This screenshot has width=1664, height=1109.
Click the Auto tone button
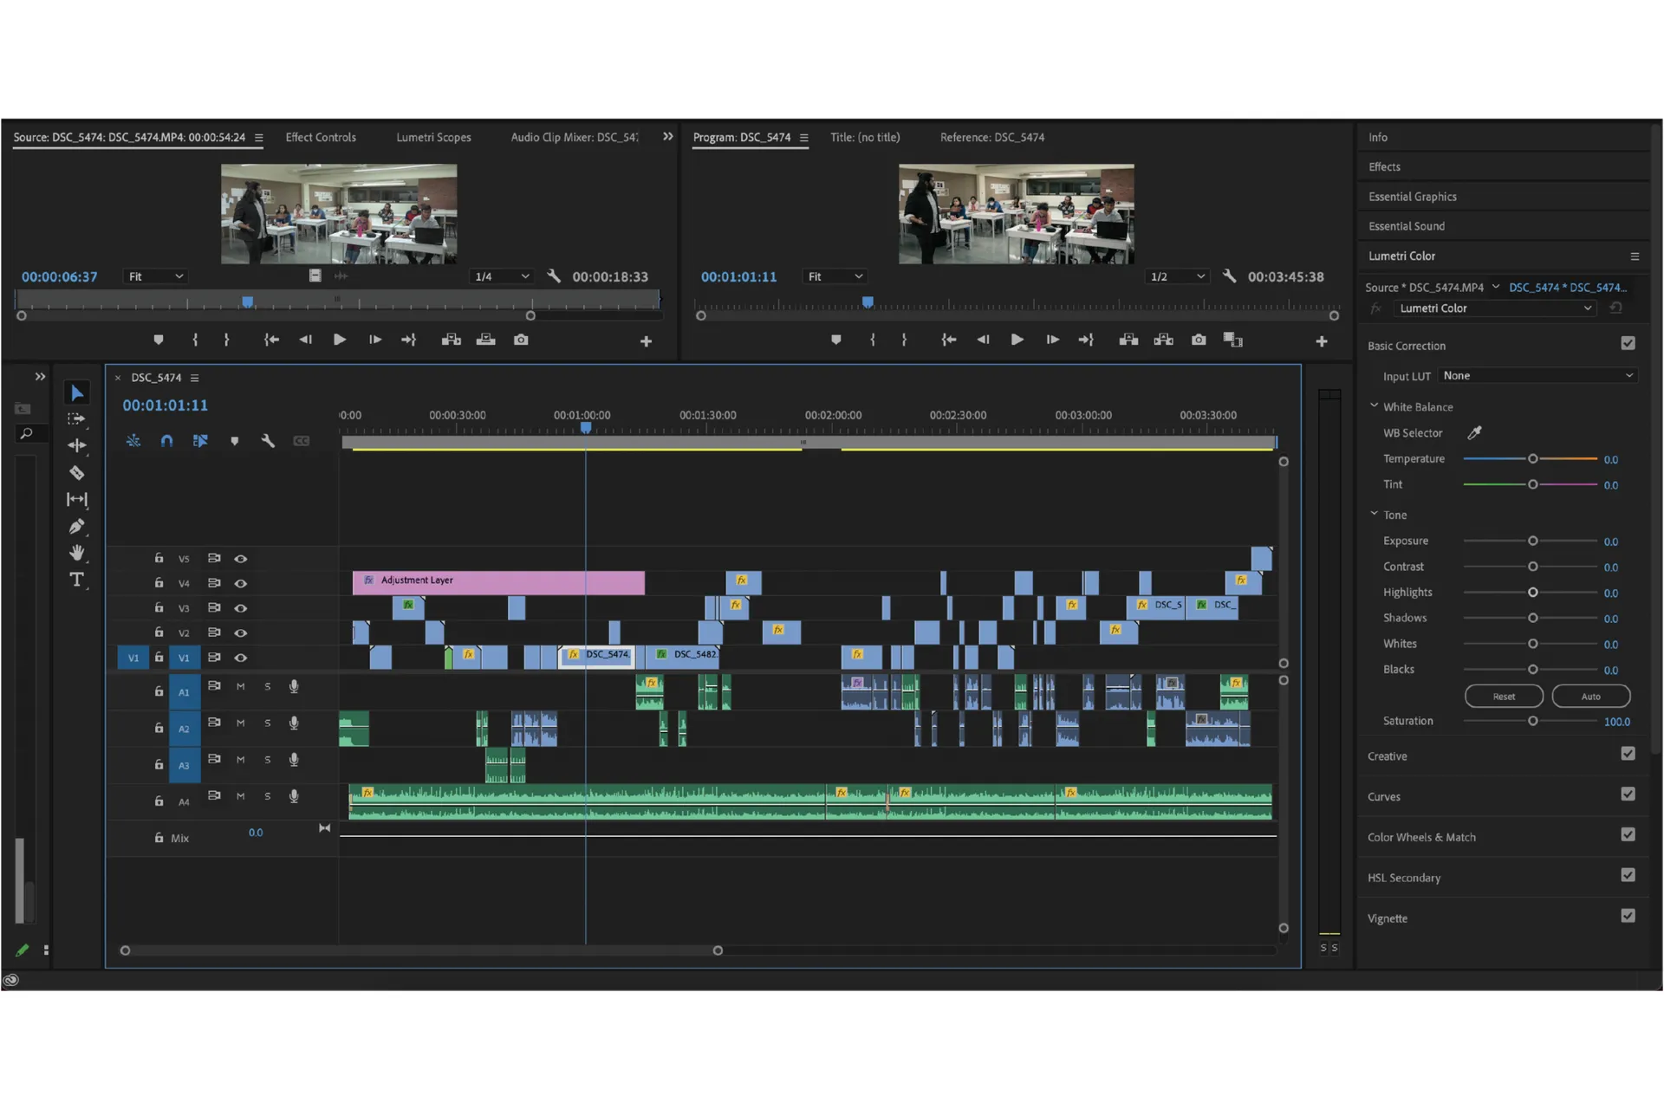(x=1590, y=697)
